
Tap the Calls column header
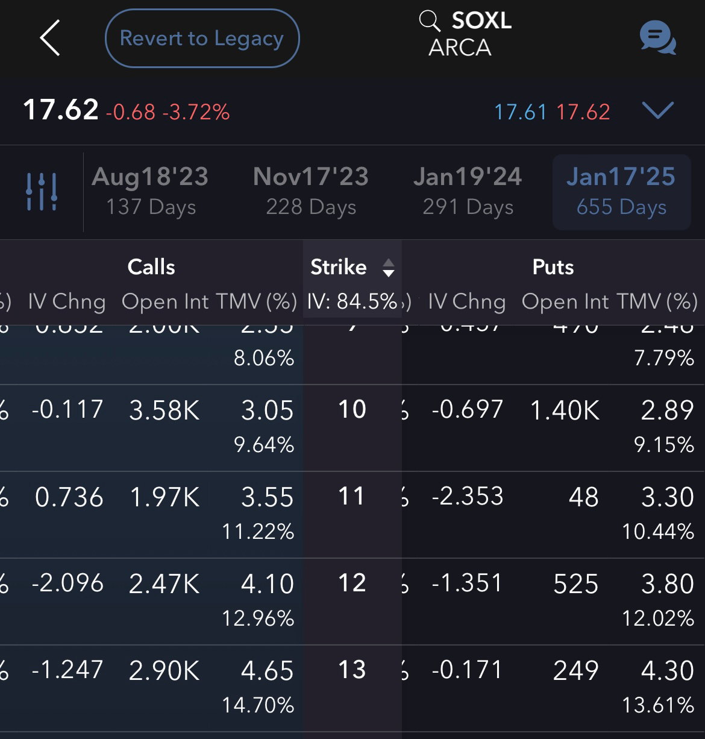click(151, 267)
